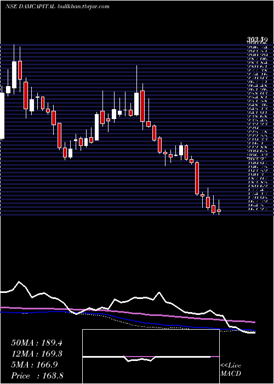Screen dimensions: 274x384
Task: Select the 12MA : 169.3 value
Action: tap(37, 354)
